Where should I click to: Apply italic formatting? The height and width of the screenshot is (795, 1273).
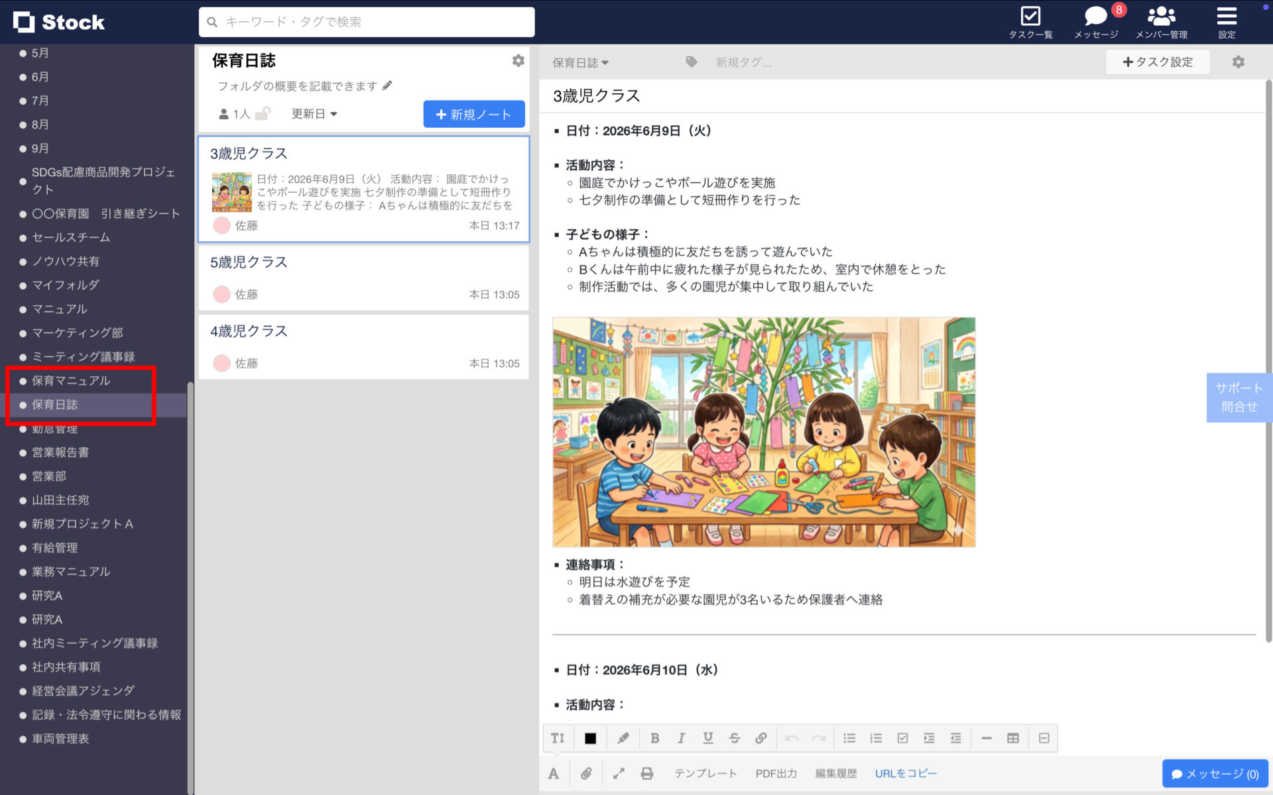[x=681, y=738]
